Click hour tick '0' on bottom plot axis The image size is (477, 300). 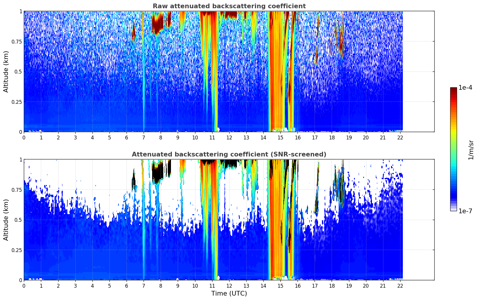pos(24,286)
